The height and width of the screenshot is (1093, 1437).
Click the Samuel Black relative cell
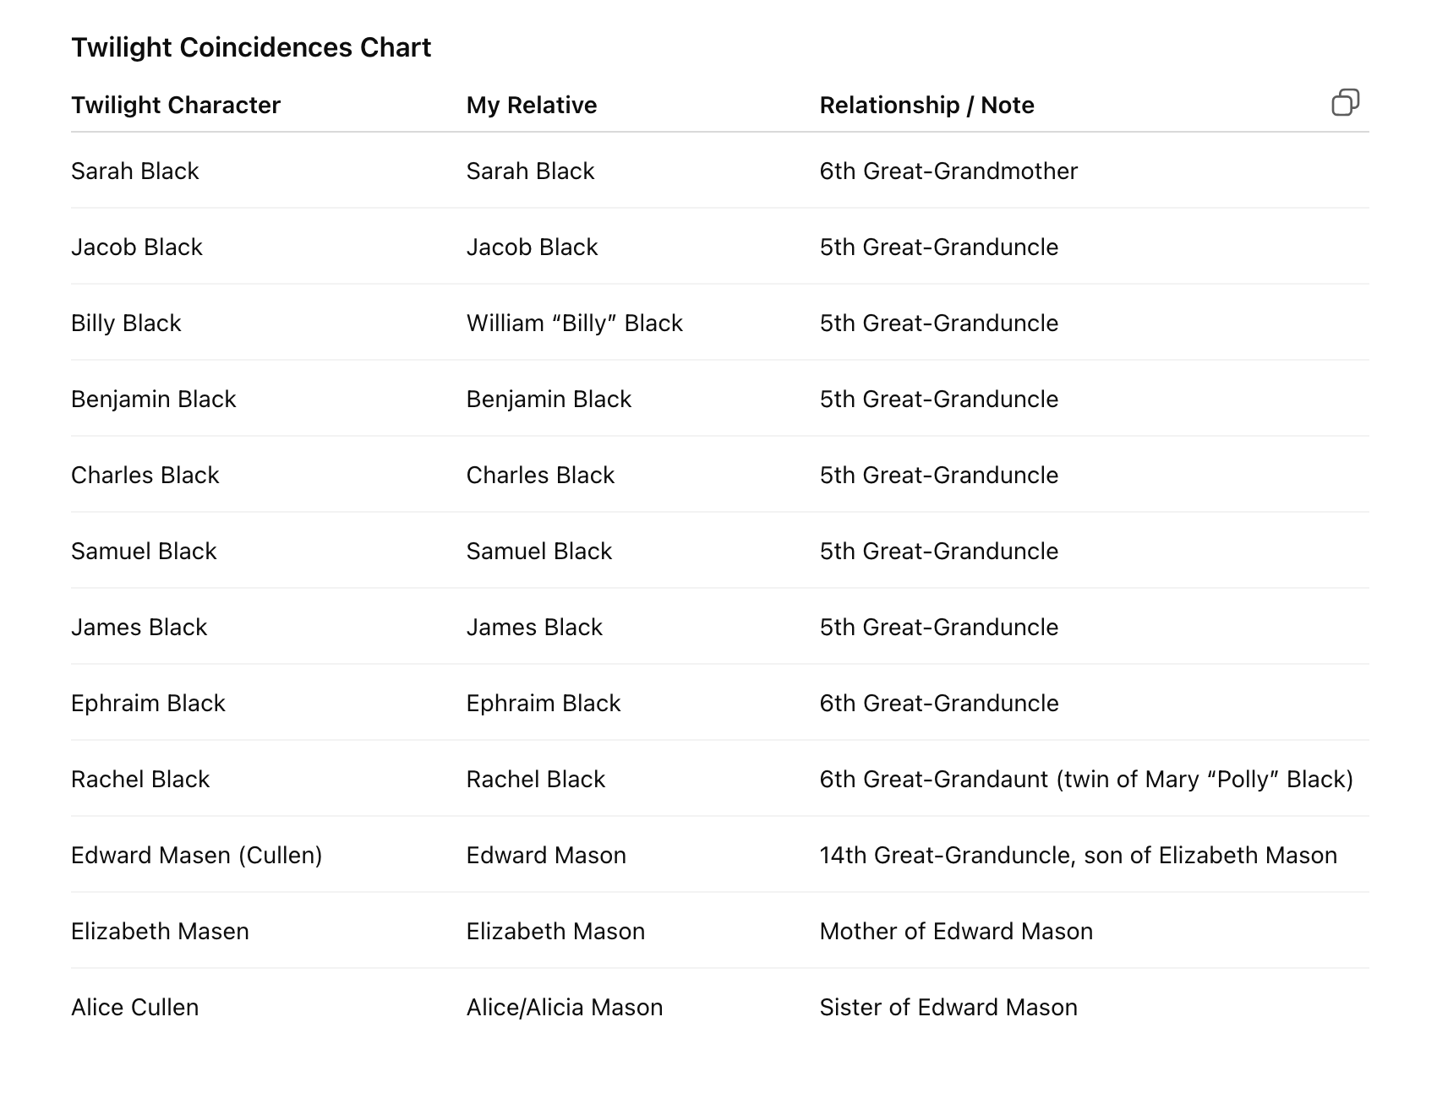click(538, 551)
